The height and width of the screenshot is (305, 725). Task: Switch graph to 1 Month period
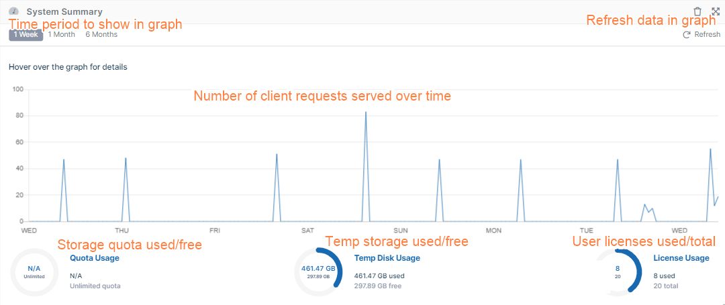61,35
